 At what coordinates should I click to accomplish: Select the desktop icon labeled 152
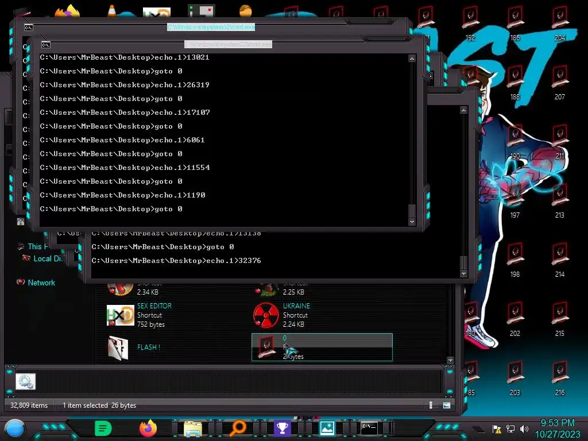(470, 23)
